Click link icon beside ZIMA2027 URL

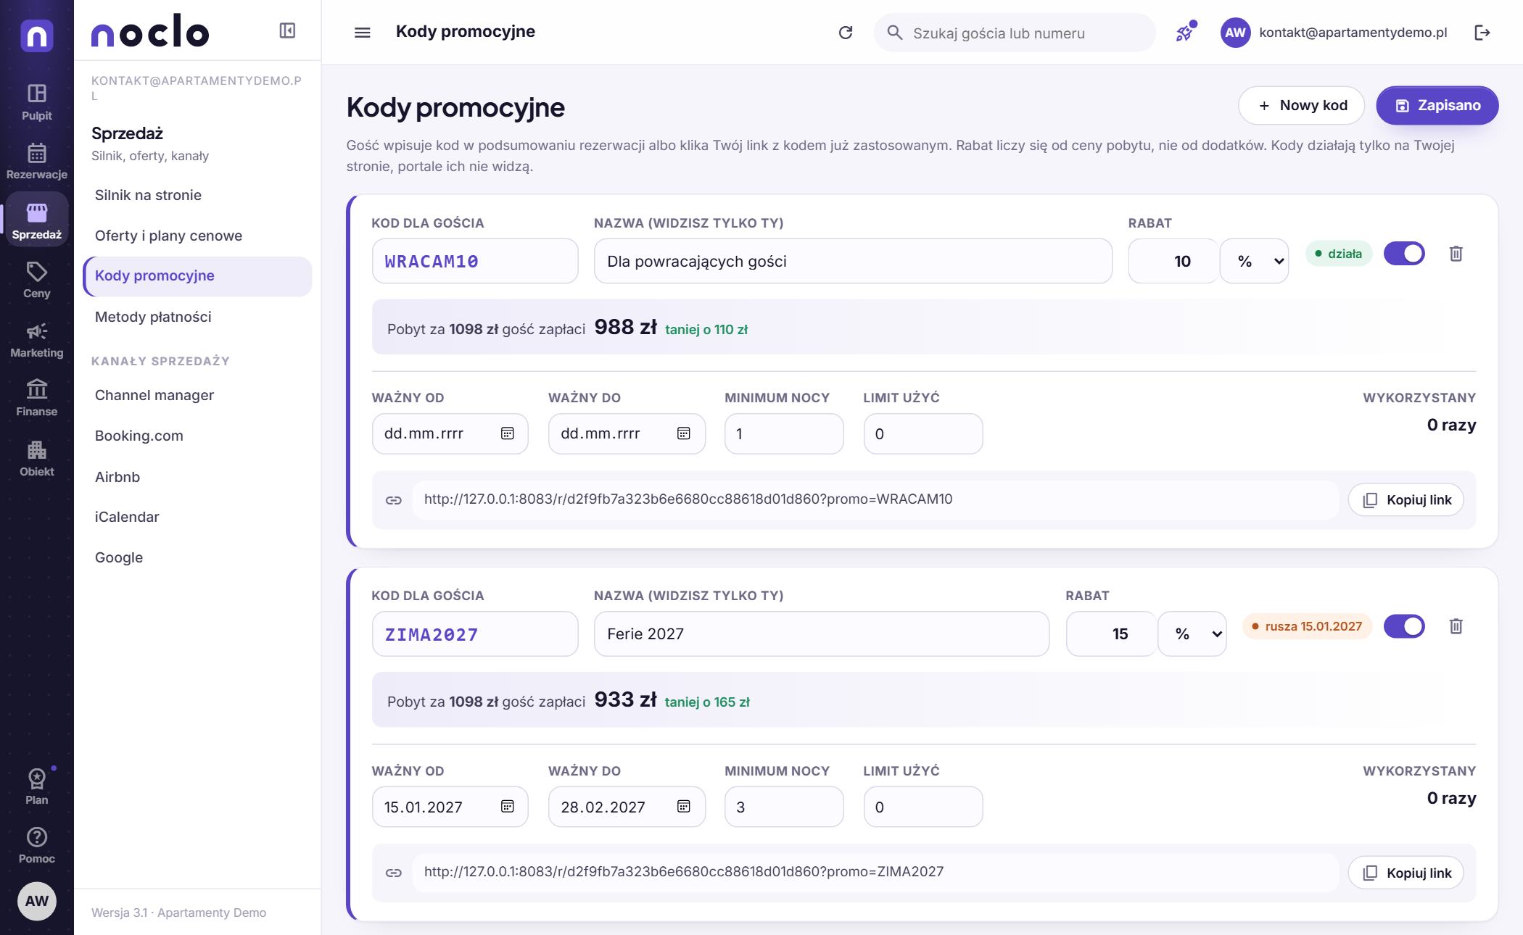pyautogui.click(x=394, y=873)
